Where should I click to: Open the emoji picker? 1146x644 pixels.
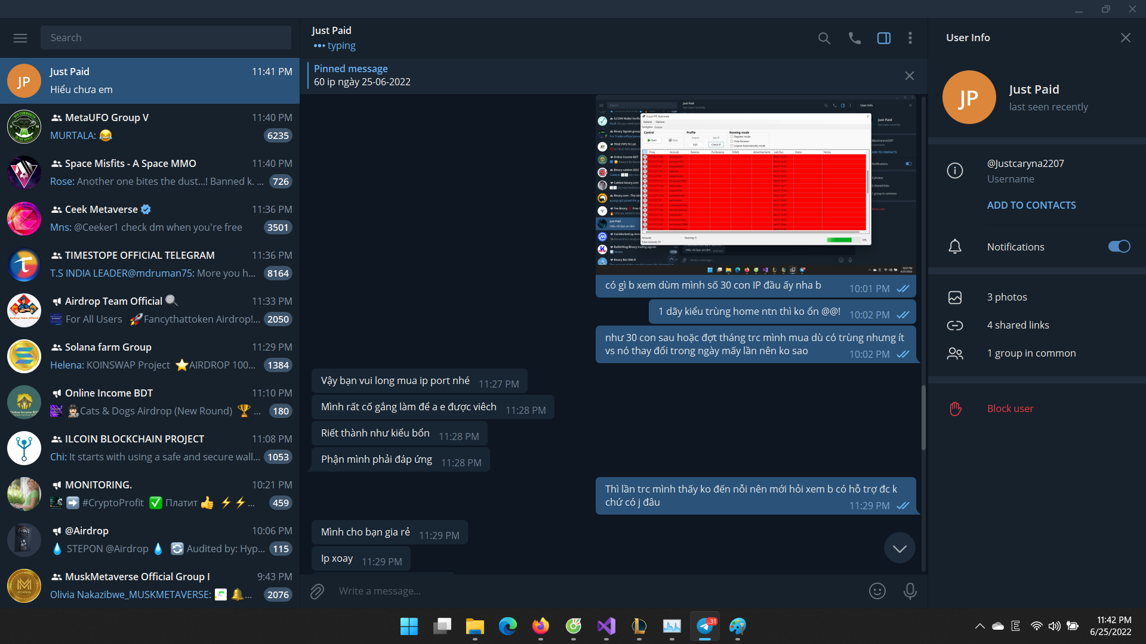click(x=877, y=591)
